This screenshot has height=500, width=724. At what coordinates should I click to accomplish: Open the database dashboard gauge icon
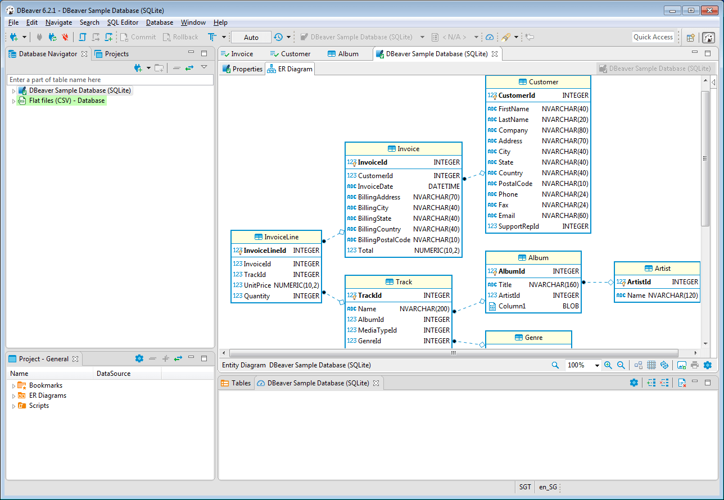490,37
